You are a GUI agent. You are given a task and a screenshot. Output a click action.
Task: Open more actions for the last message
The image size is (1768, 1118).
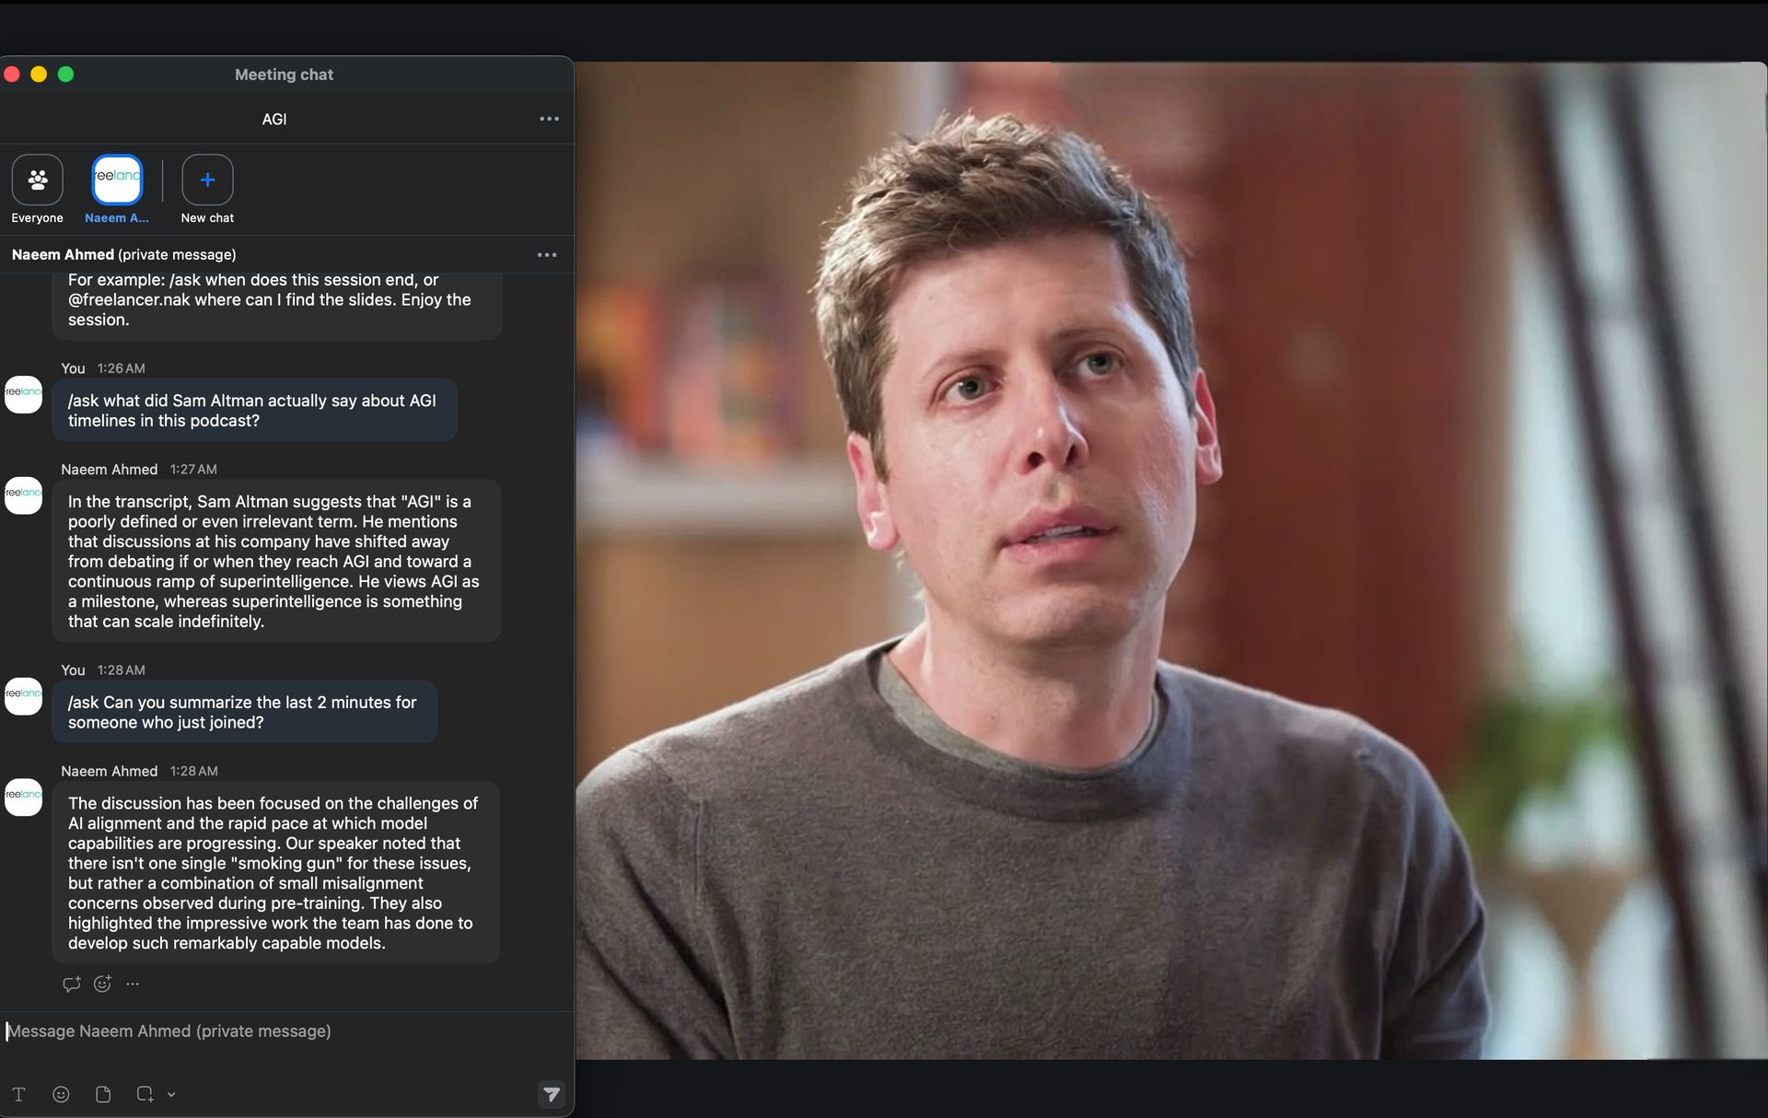tap(133, 984)
